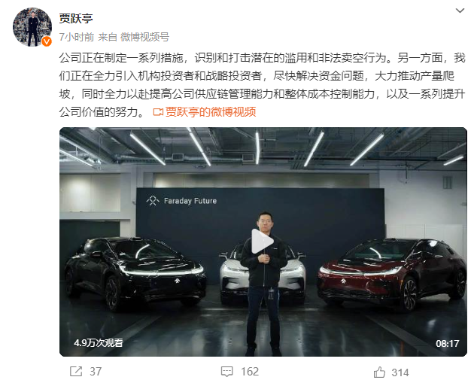Click the comment bubble icon
Image resolution: width=474 pixels, height=383 pixels.
point(226,372)
